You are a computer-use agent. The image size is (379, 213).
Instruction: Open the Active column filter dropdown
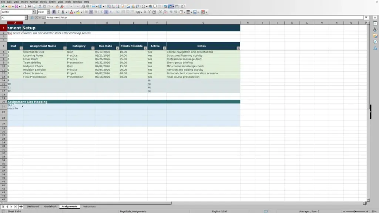coord(164,48)
